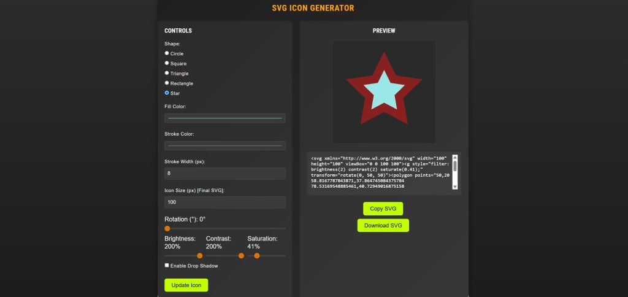Open the Stroke Color picker
628x297 pixels.
click(x=224, y=145)
